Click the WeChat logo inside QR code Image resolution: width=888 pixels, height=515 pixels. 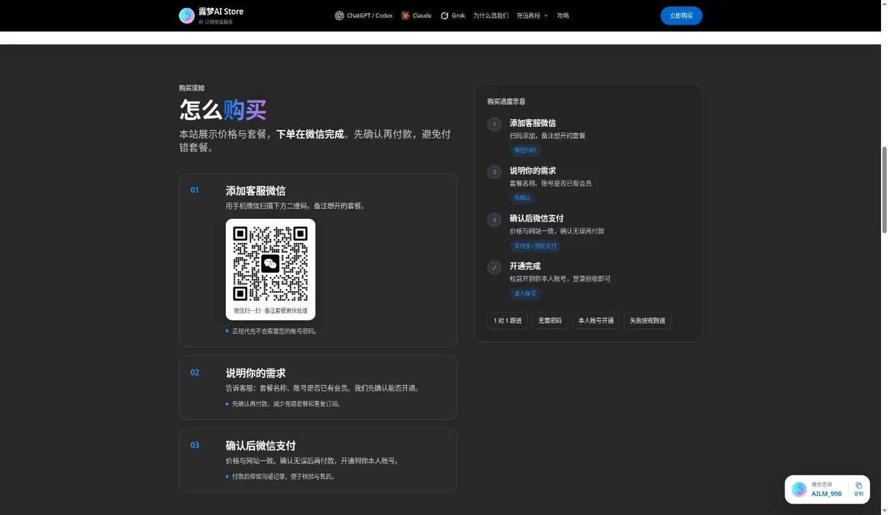coord(270,263)
